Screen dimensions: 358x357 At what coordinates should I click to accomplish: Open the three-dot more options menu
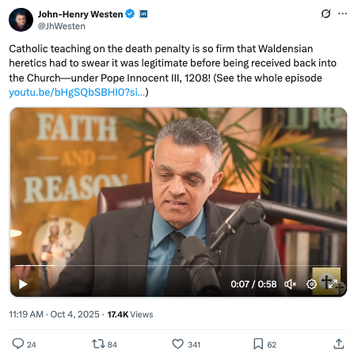coord(342,13)
